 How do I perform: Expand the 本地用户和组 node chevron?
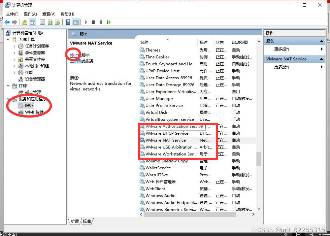point(14,66)
